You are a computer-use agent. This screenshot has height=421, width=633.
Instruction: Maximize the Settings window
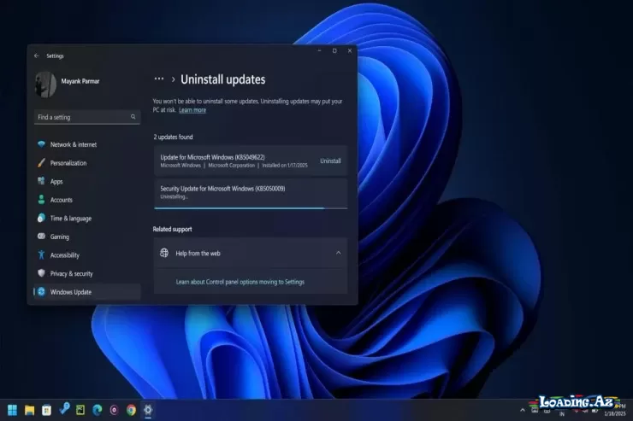pos(334,50)
